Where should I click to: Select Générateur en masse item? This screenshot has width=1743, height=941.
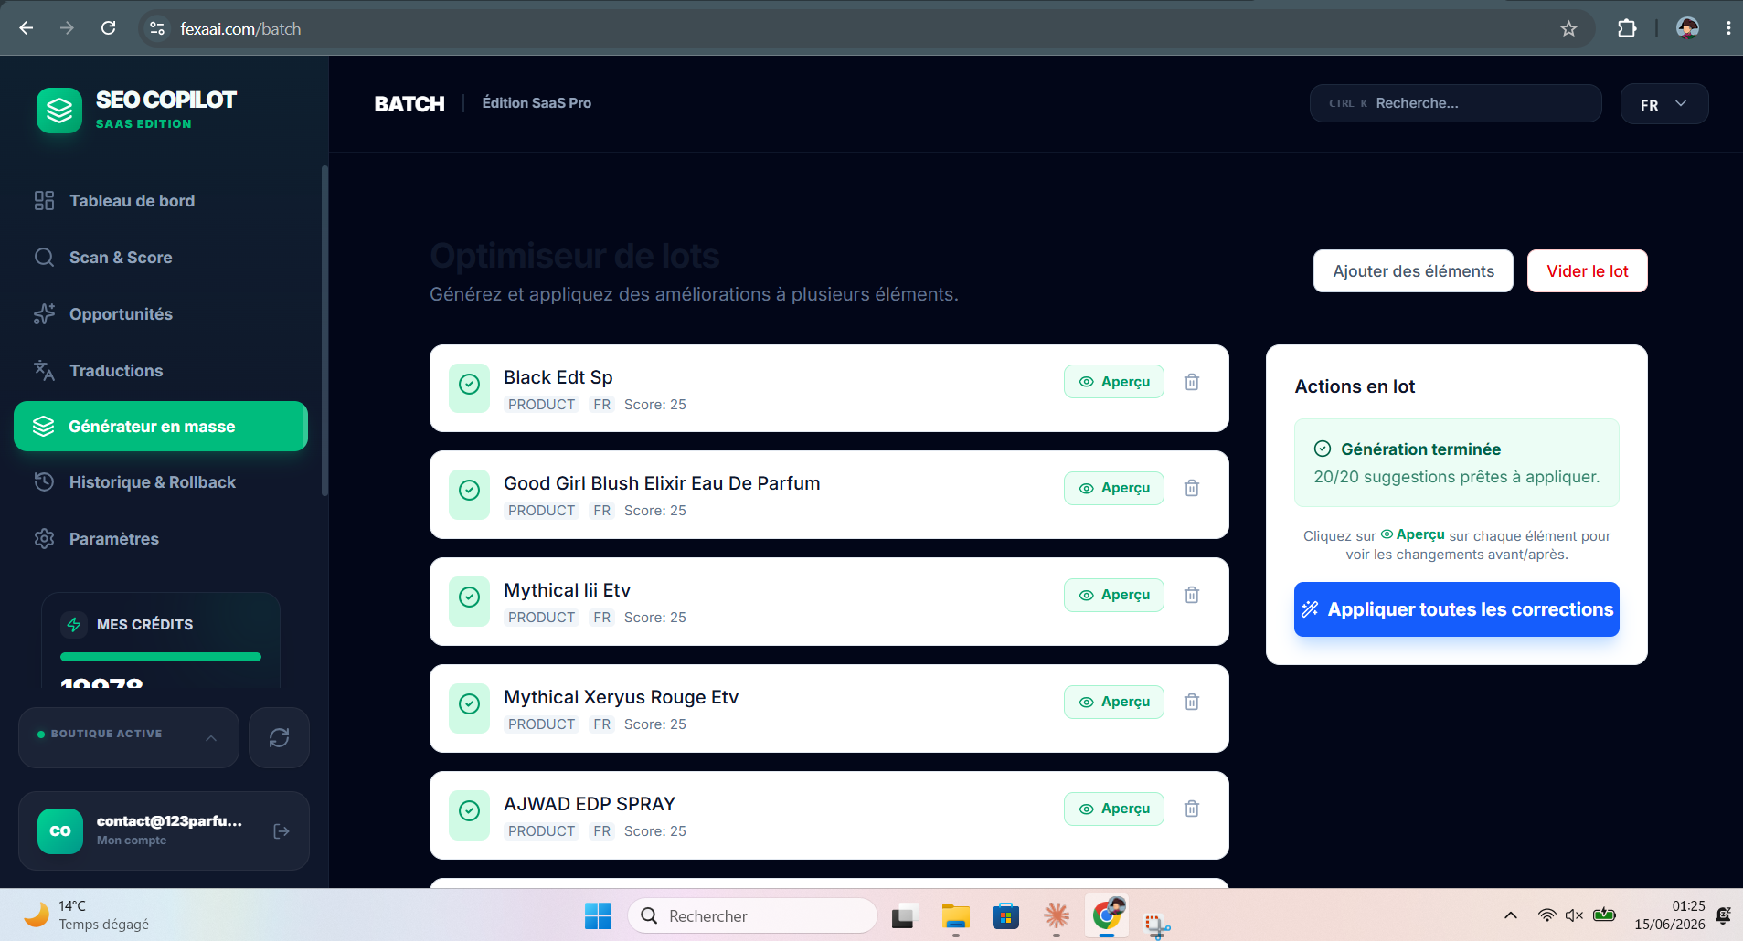click(161, 427)
